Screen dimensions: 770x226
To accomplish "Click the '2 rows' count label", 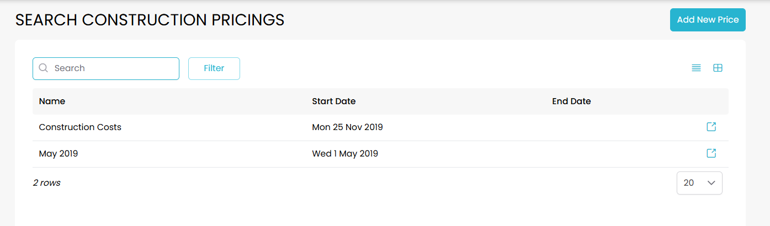I will pyautogui.click(x=47, y=182).
